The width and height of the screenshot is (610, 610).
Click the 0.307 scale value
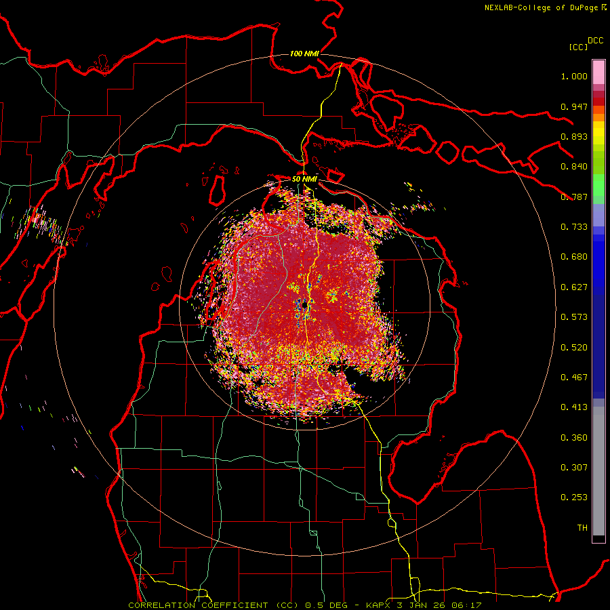click(x=574, y=468)
